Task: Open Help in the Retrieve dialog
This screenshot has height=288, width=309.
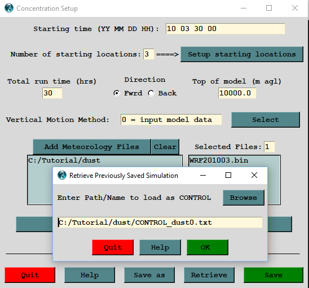Action: (160, 247)
